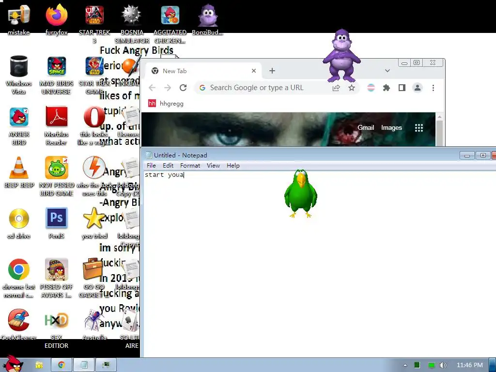Viewport: 496px width, 372px height.
Task: Open the Chrome profile avatar icon
Action: (x=417, y=88)
